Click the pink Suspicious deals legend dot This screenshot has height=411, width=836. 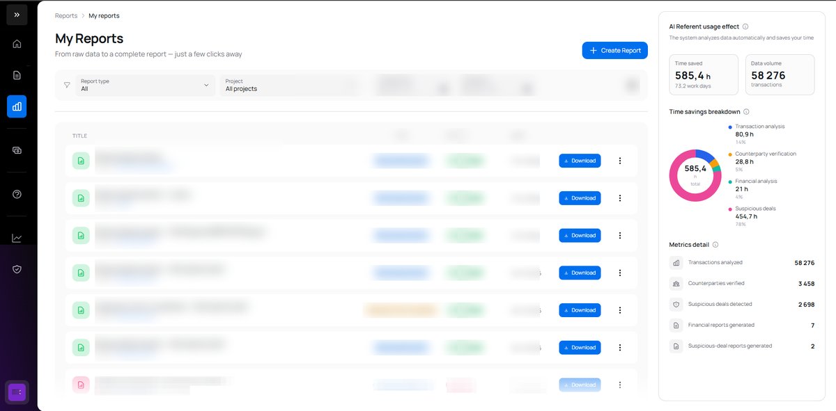[x=729, y=209]
